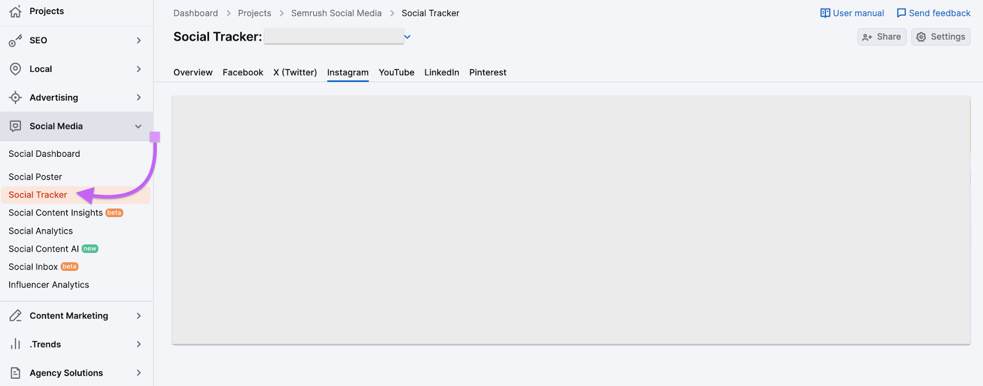983x386 pixels.
Task: Click the SEO key icon
Action: (x=15, y=41)
